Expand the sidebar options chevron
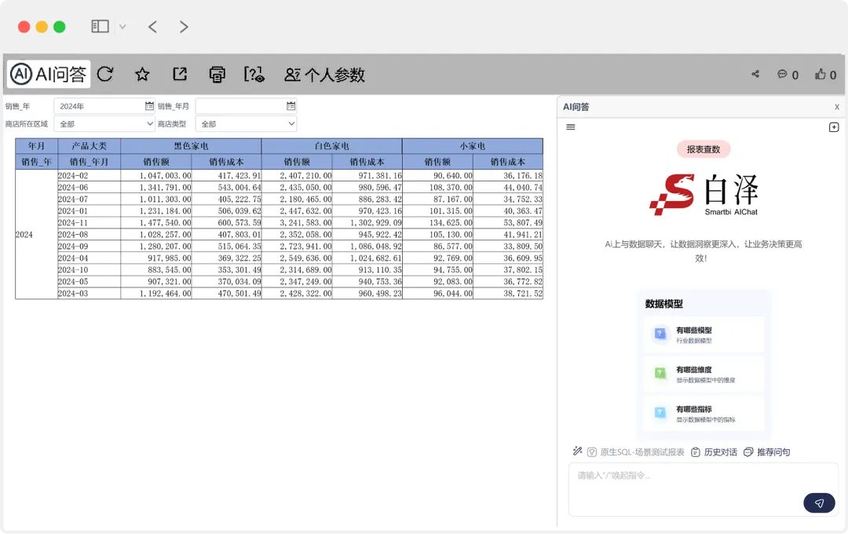The height and width of the screenshot is (534, 848). tap(122, 27)
